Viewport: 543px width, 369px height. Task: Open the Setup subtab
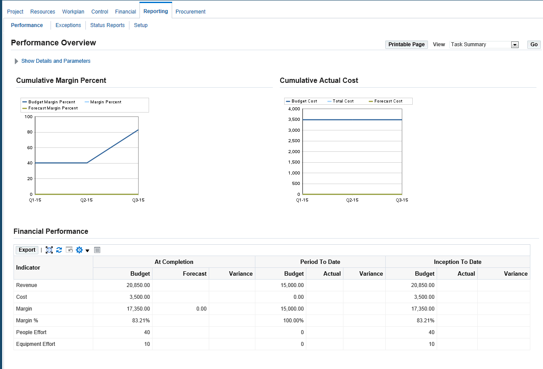click(141, 25)
